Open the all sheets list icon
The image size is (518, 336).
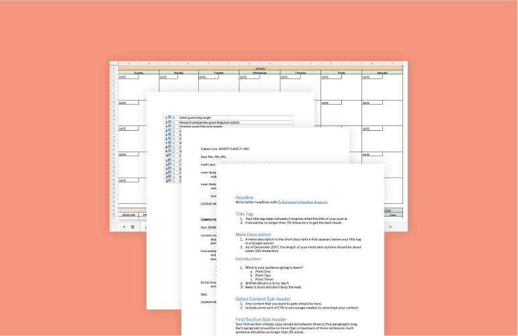coord(132,227)
